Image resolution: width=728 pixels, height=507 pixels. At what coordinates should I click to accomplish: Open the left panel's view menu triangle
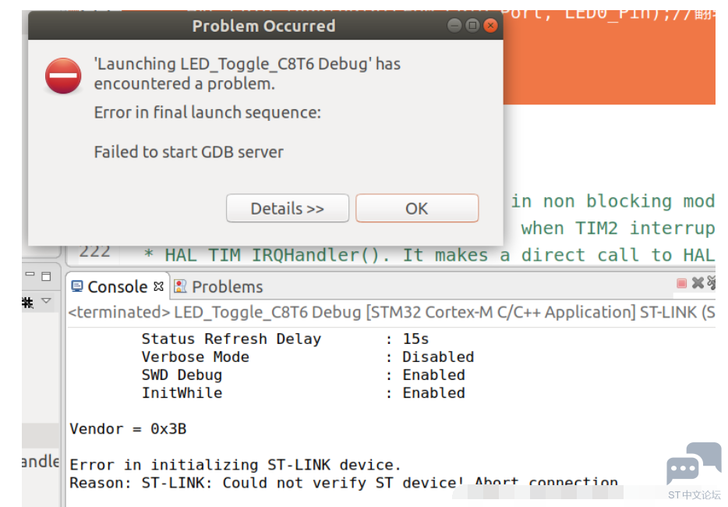click(46, 300)
